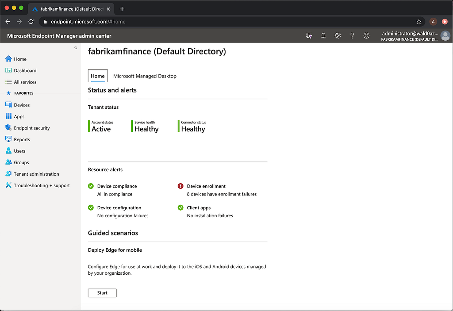
Task: Click the Home house icon in sidebar
Action: [x=8, y=59]
